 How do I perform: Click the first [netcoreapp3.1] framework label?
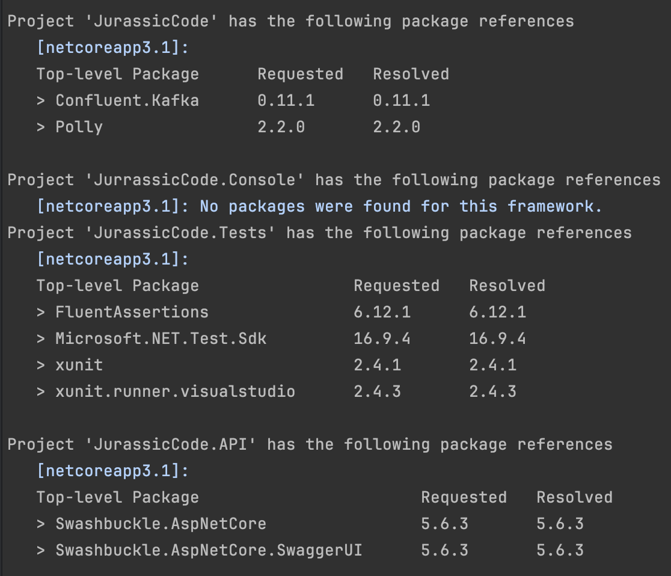pos(112,47)
